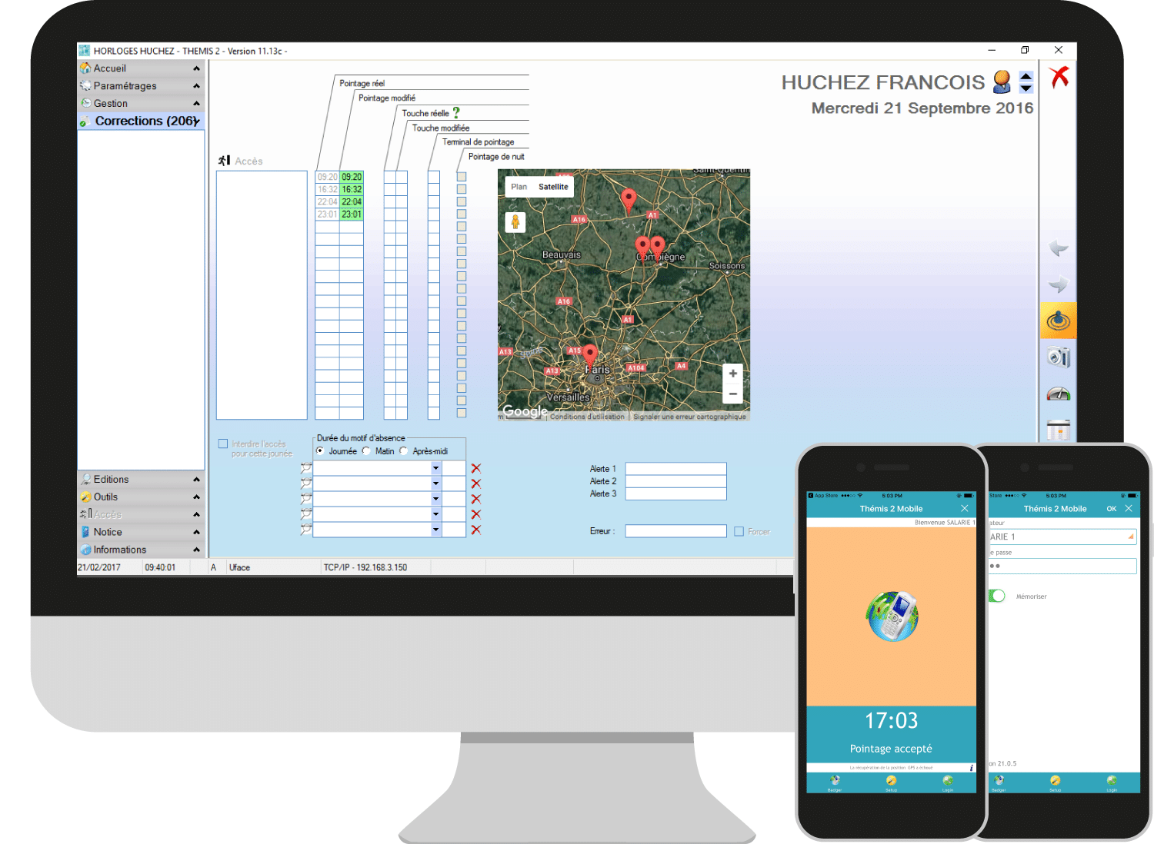Screen dimensions: 1154x844
Task: Open the Notice sidebar menu
Action: (141, 532)
